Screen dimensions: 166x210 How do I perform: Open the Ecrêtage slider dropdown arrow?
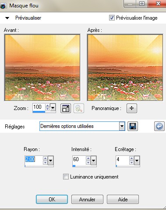137,161
